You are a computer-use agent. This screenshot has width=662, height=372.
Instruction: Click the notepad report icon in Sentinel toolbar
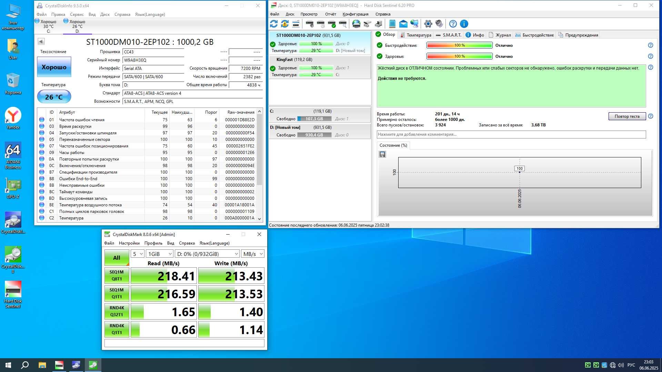coord(392,24)
